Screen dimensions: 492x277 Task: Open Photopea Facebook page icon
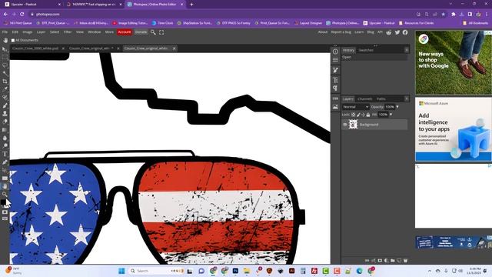405,32
